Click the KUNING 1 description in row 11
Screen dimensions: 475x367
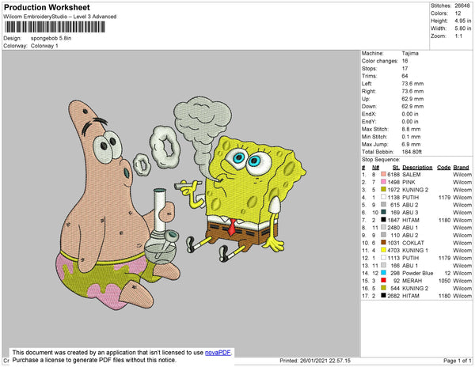[x=415, y=250]
